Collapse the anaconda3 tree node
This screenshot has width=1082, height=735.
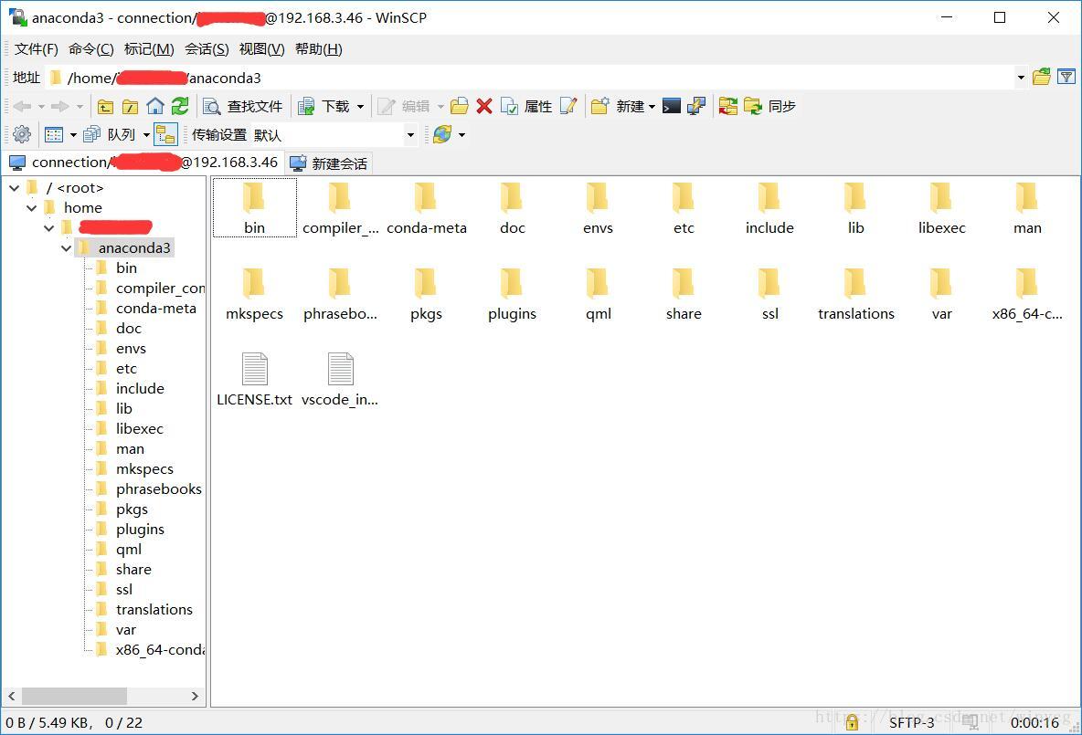[x=66, y=247]
